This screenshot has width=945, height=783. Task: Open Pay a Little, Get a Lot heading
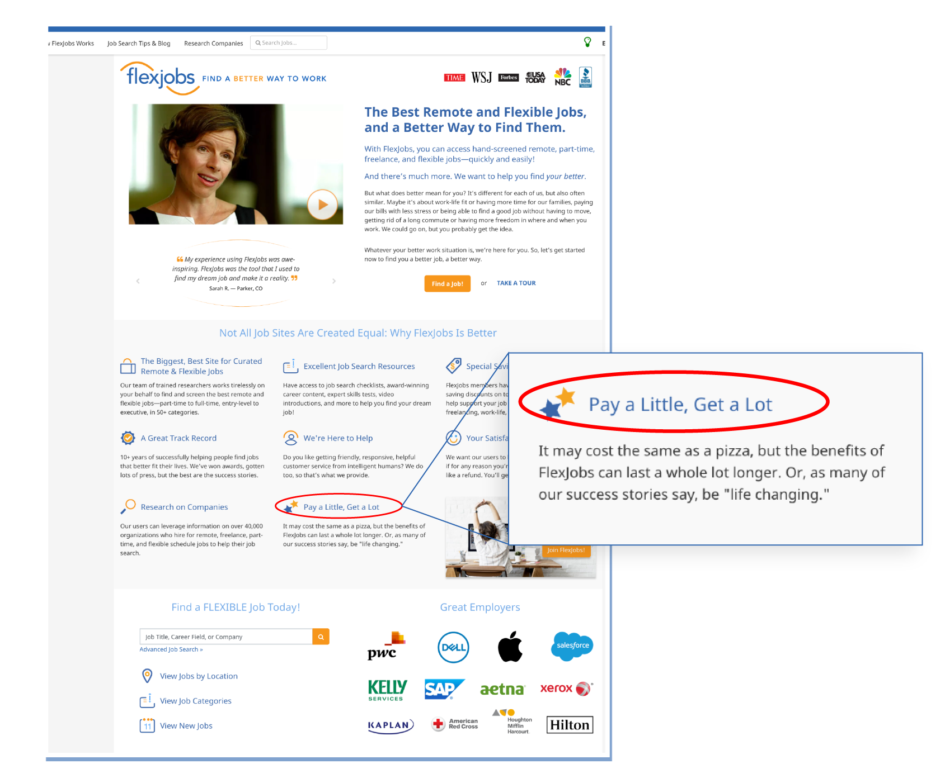pos(341,507)
